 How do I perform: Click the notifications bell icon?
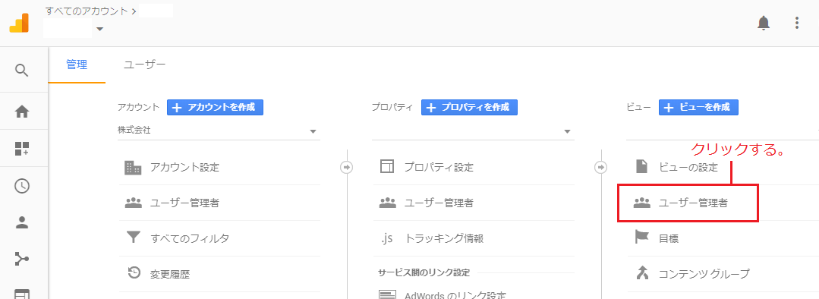tap(764, 23)
